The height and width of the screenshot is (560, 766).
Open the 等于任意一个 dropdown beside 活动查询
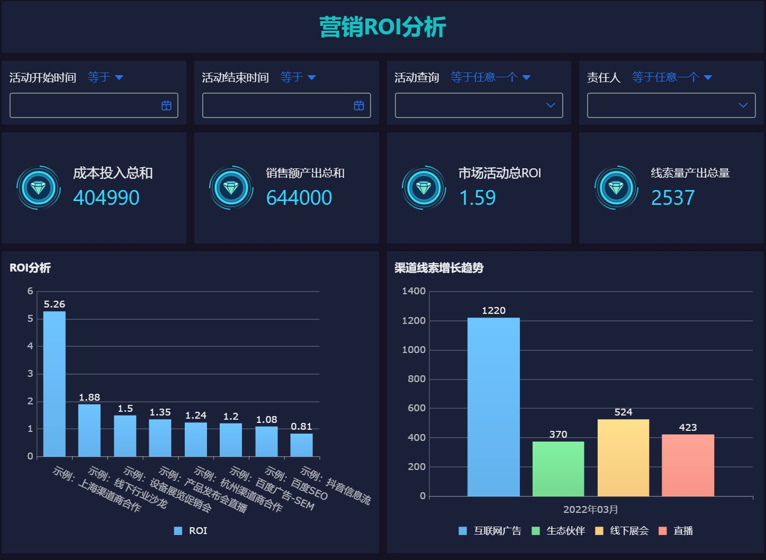491,77
